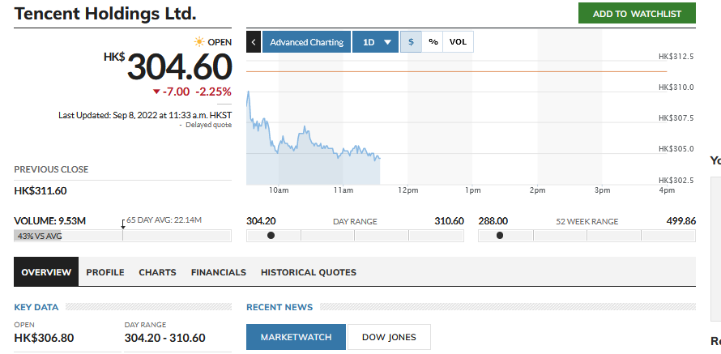Toggle the VOL volume display
The height and width of the screenshot is (354, 721).
click(458, 42)
